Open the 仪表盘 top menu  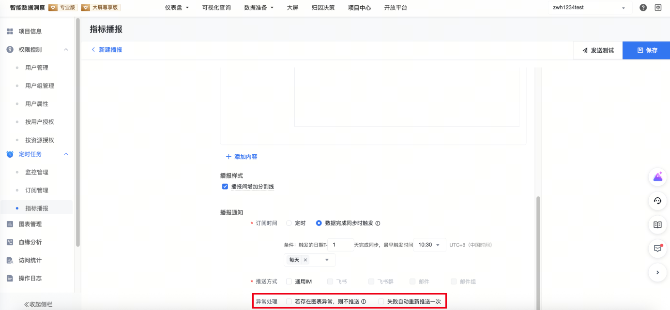(x=177, y=8)
